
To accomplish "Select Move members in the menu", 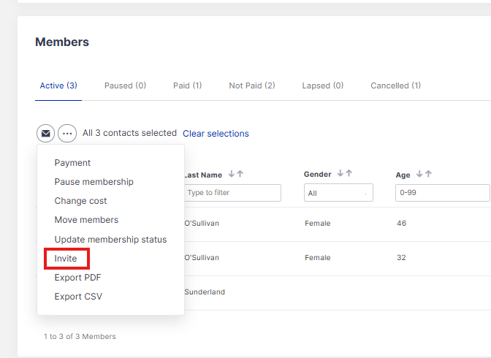I will (x=86, y=220).
